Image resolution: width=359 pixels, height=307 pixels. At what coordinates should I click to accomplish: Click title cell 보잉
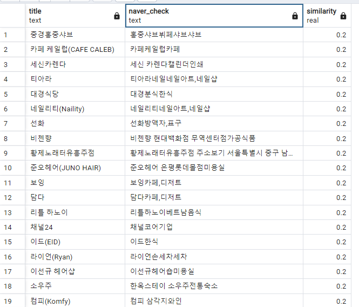click(x=75, y=183)
